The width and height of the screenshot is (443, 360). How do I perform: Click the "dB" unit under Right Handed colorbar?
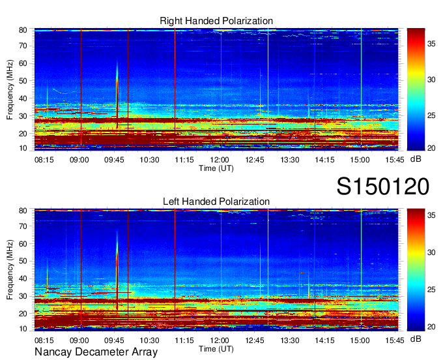point(416,159)
